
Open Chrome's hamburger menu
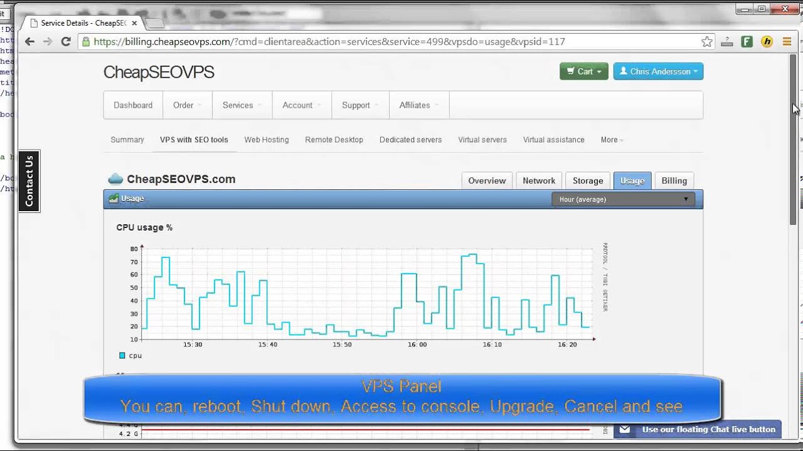(x=787, y=42)
